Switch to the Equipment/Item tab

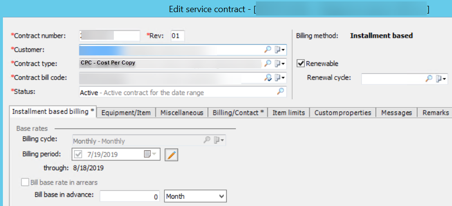126,113
